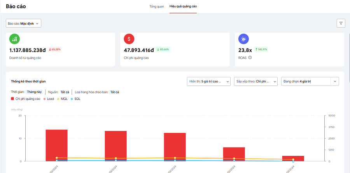The width and height of the screenshot is (350, 173).
Task: Toggle the SQL series in legend
Action: coord(75,99)
